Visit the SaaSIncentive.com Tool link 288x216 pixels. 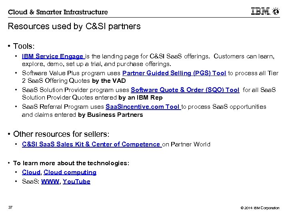(x=143, y=106)
